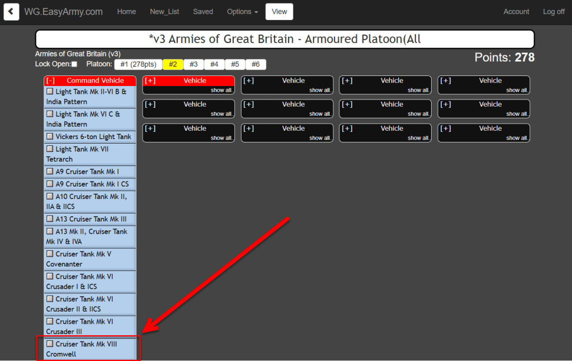
Task: Edit the army list title field
Action: (x=285, y=39)
